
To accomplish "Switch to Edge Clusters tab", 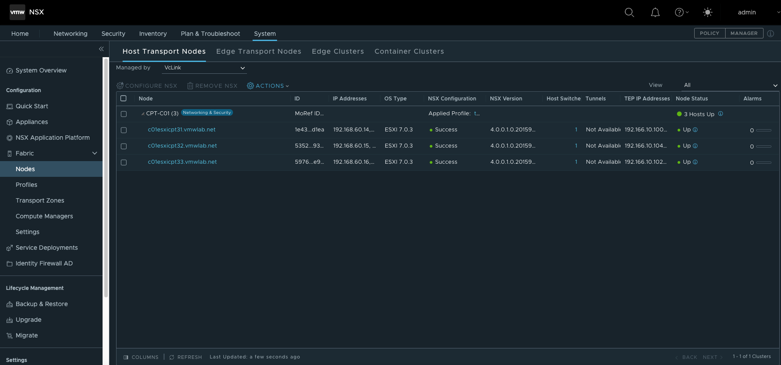I will [x=338, y=52].
